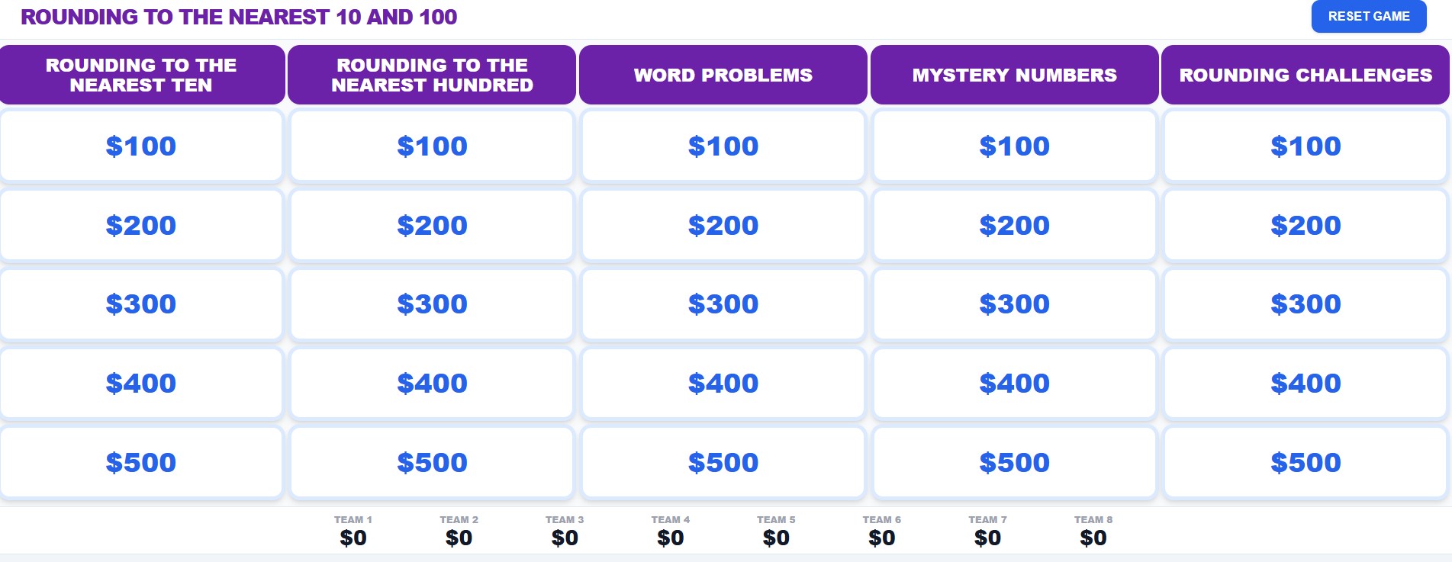
Task: Pick $500 under Rounding to the Nearest Ten
Action: 141,462
